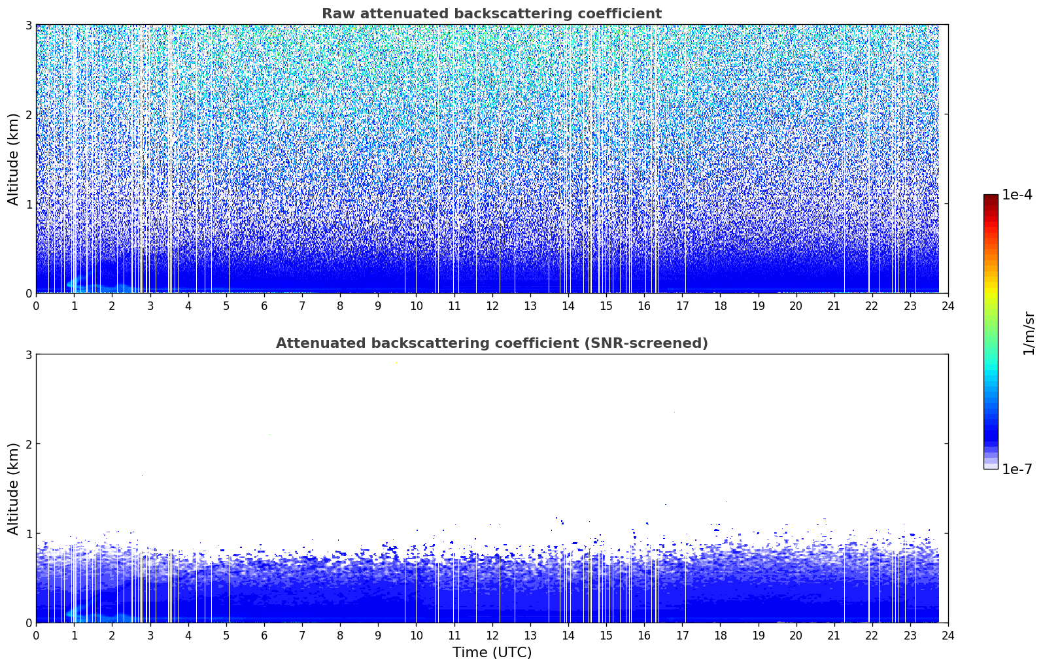Click the '3' altitude tick on the top plot

tap(28, 25)
